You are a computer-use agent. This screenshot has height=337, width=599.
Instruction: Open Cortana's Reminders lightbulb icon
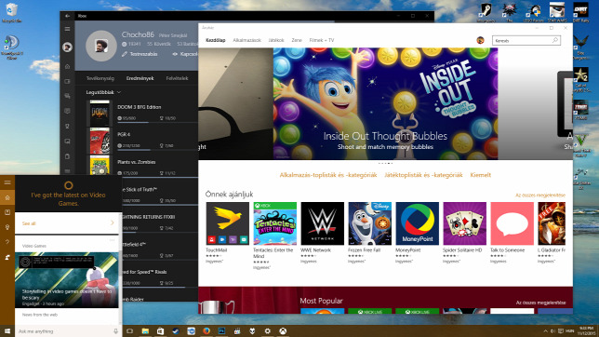coord(7,227)
